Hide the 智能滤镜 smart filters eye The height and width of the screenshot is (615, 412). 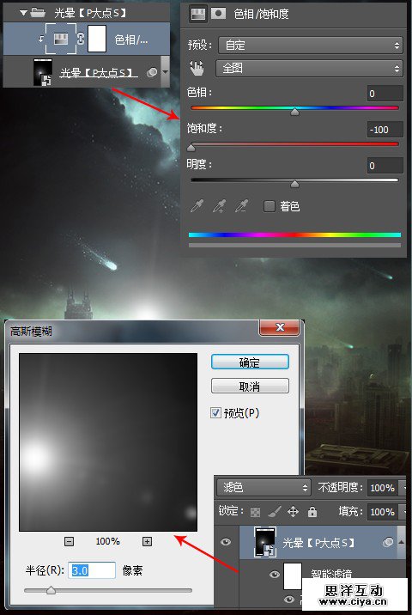(275, 575)
